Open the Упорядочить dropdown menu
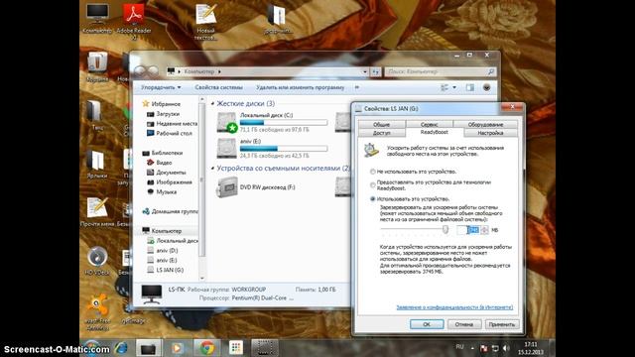The width and height of the screenshot is (635, 357). point(161,87)
